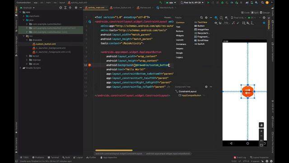Click the Make Project hammer icon
Viewport: 289px width, 163px height.
pos(161,3)
